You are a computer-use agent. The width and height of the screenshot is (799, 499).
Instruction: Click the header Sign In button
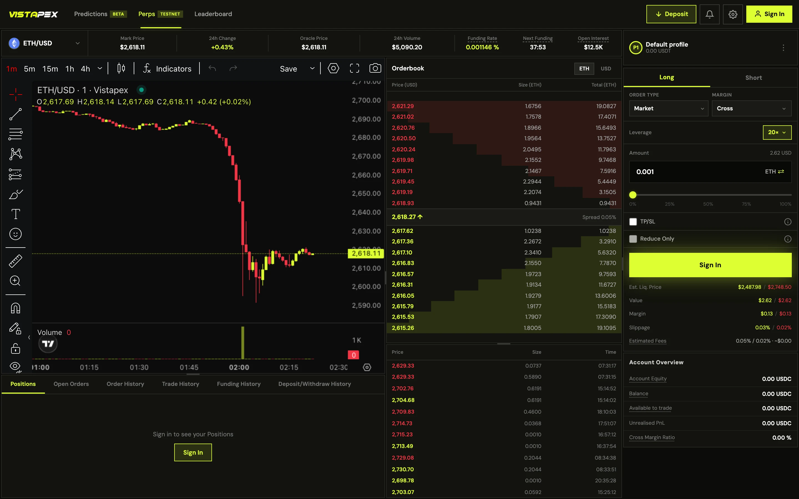pos(769,14)
